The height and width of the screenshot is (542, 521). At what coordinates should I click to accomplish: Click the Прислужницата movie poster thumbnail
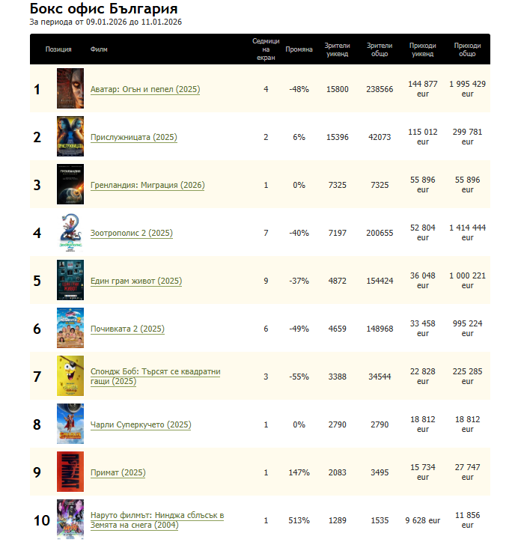coord(70,137)
